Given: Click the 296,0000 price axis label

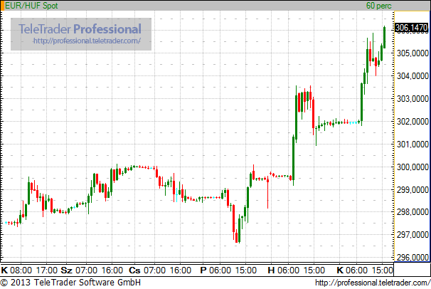Looking at the screenshot, I should [413, 258].
